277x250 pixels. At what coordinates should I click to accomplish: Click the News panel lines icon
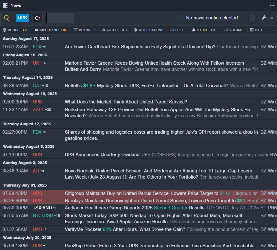pyautogui.click(x=5, y=6)
